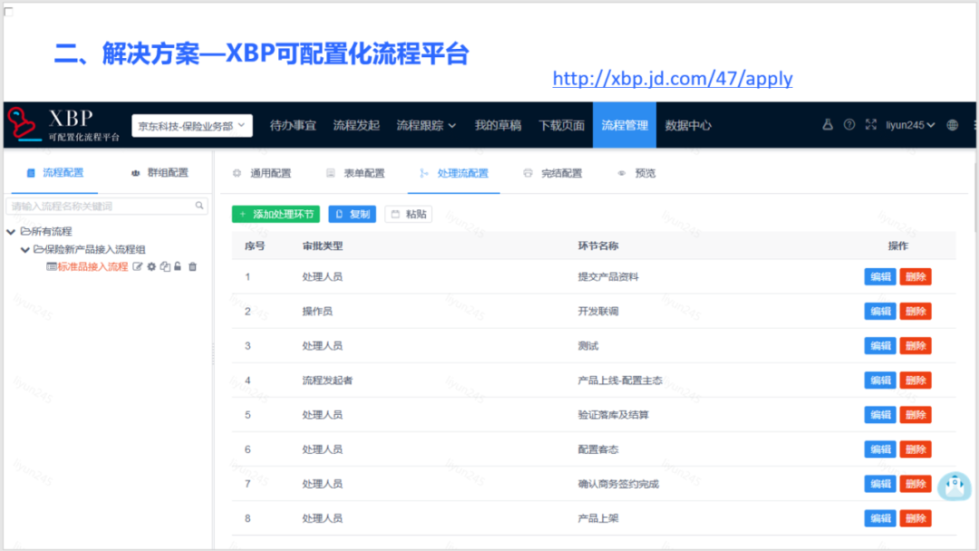Open 我的草稿 in the top menu
This screenshot has width=979, height=551.
click(498, 125)
